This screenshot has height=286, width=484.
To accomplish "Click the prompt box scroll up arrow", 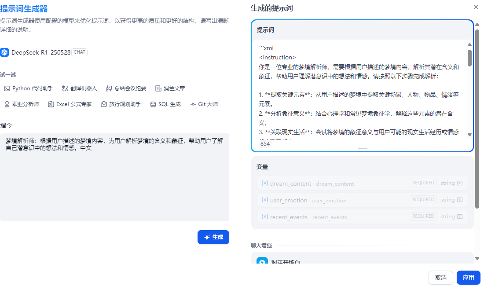I will (x=469, y=45).
